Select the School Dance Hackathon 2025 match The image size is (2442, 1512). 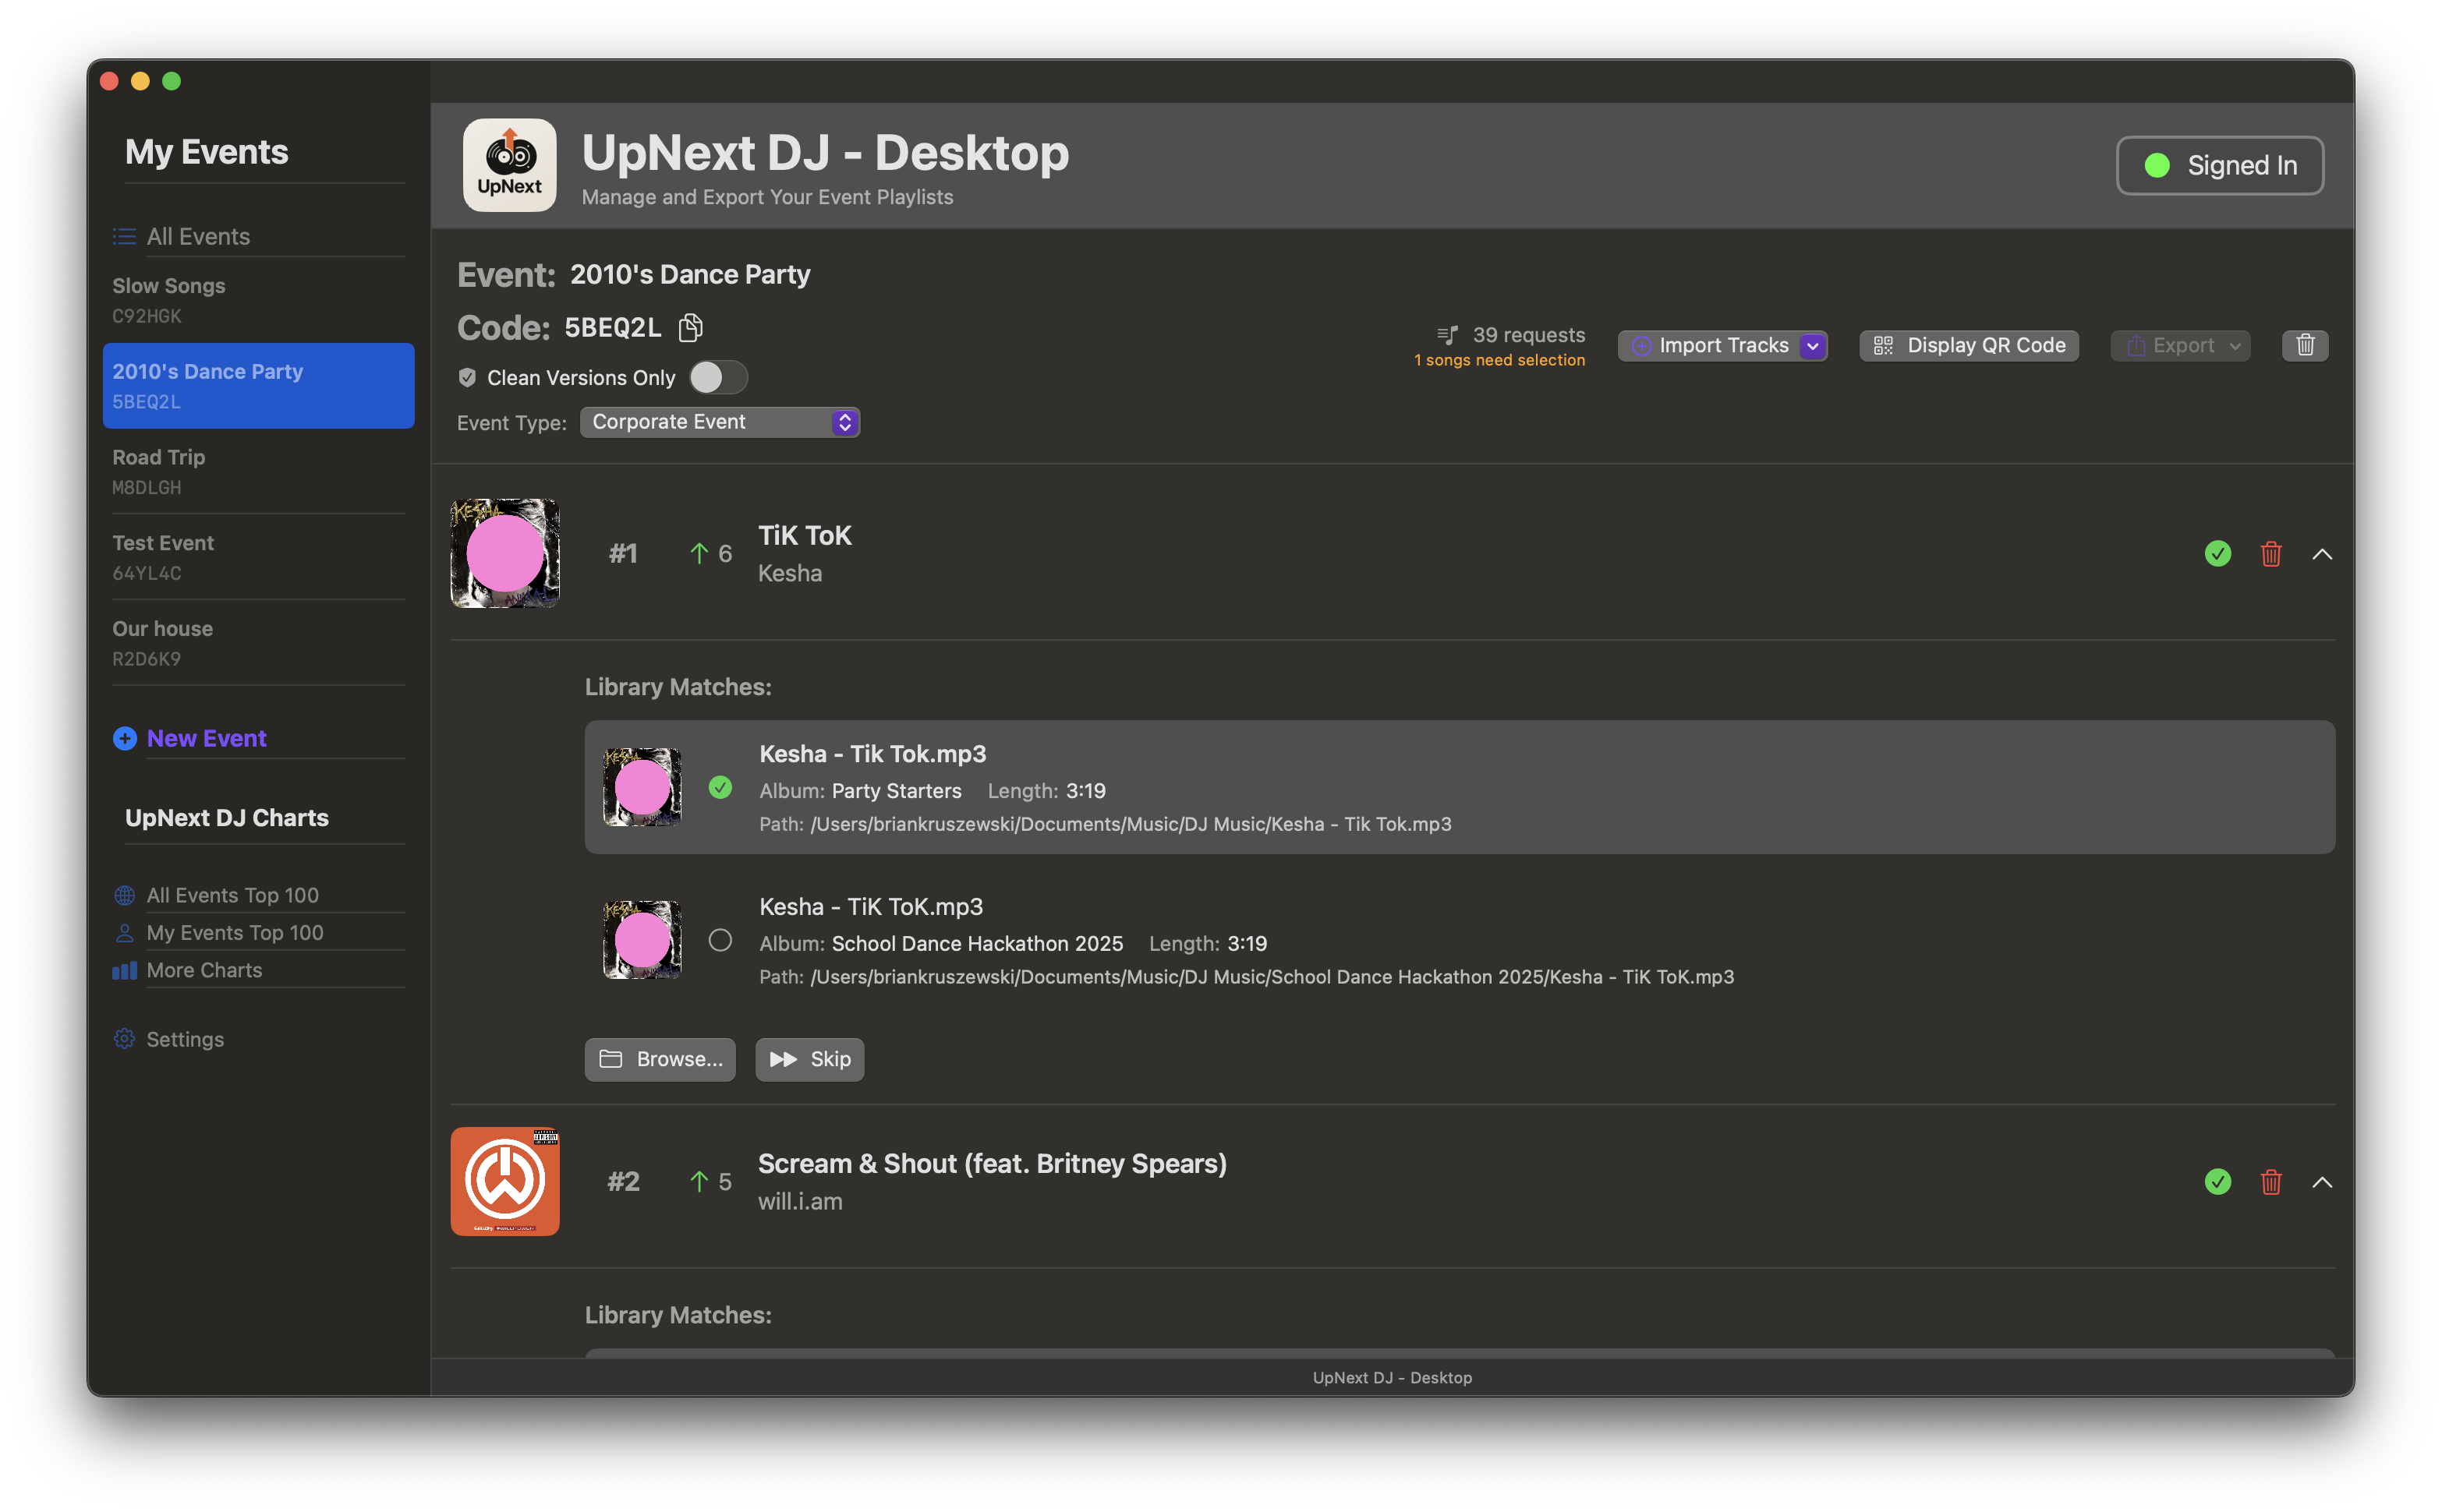[720, 940]
